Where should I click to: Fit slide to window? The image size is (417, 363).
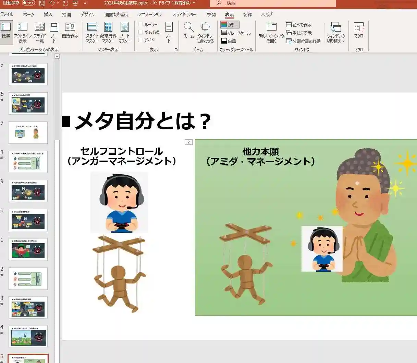point(205,33)
